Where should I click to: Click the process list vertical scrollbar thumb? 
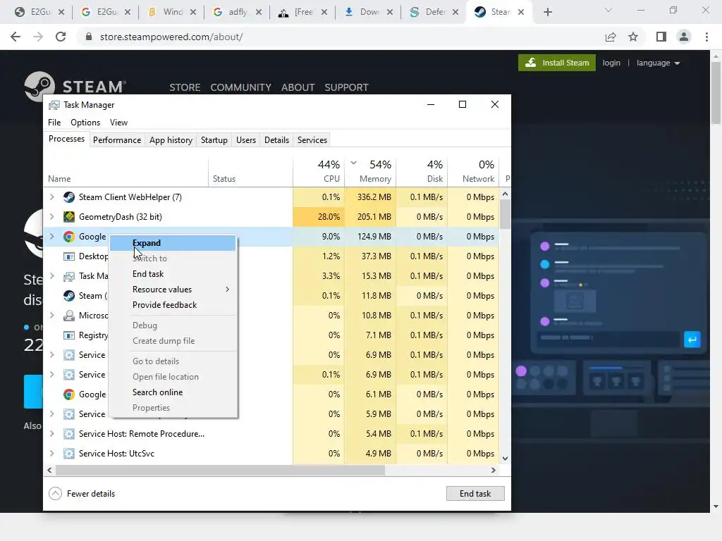pyautogui.click(x=505, y=214)
